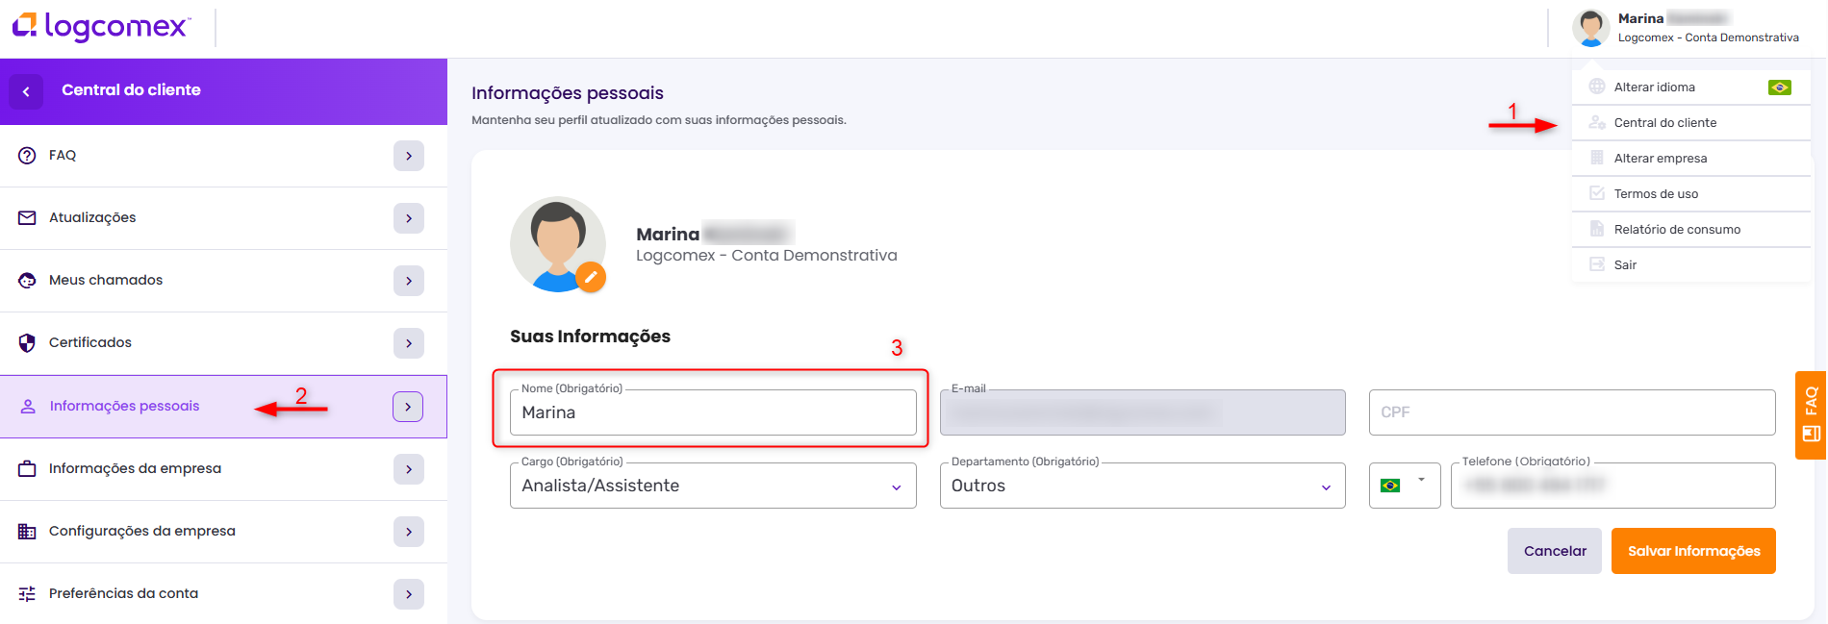Select Alterar idioma from user menu
This screenshot has height=624, width=1828.
[1655, 87]
